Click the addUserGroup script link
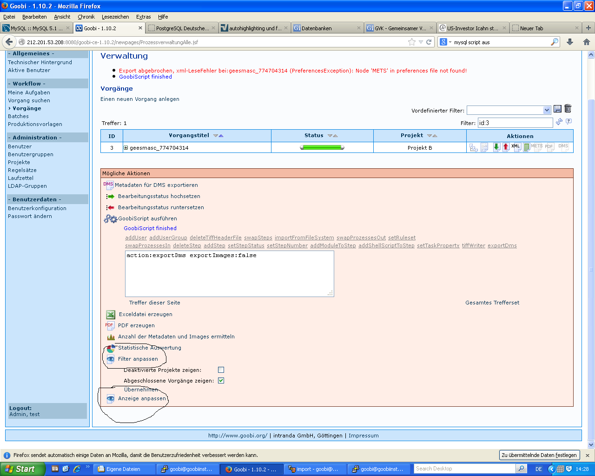The height and width of the screenshot is (476, 595). pos(168,238)
